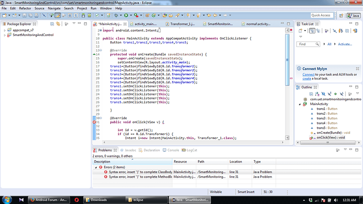The width and height of the screenshot is (363, 204).
Task: Click the Open Perspective icon
Action: (x=341, y=16)
